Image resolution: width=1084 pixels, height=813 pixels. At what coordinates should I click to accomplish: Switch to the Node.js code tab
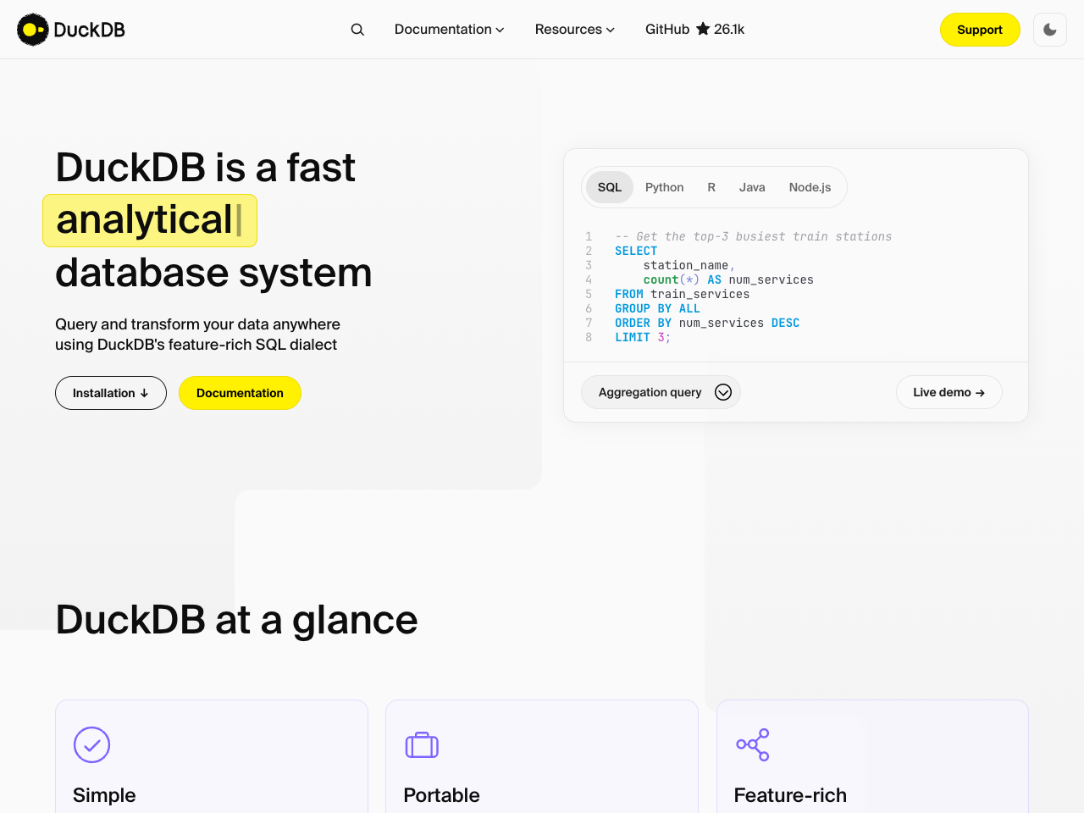click(810, 187)
